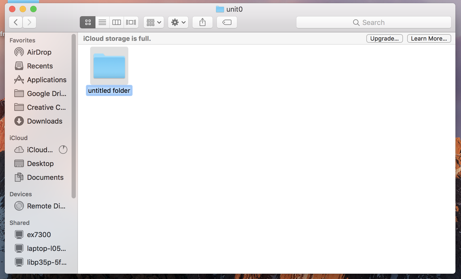
Task: Switch to icon view
Action: click(88, 22)
